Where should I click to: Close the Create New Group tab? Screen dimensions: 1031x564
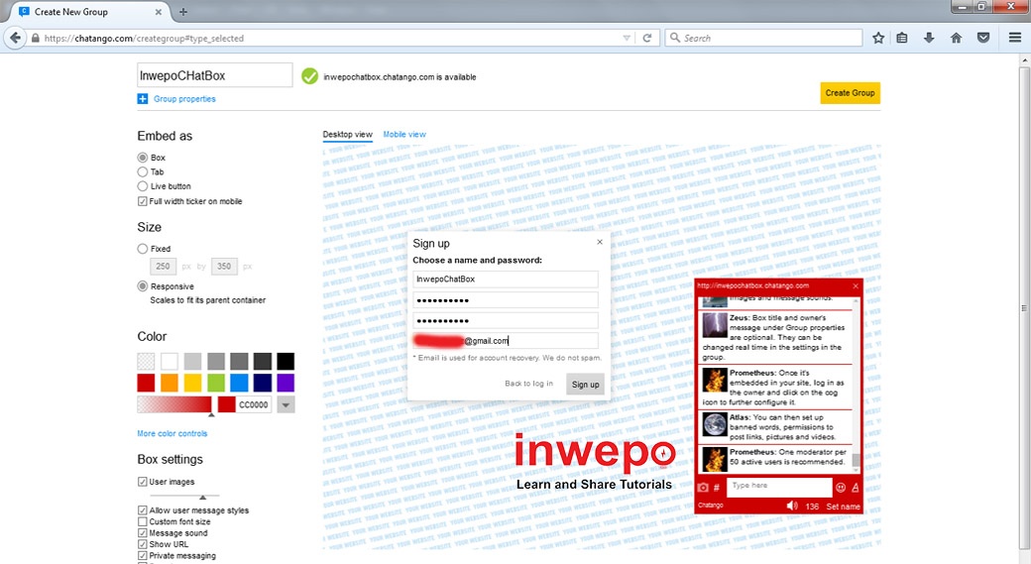[x=158, y=12]
